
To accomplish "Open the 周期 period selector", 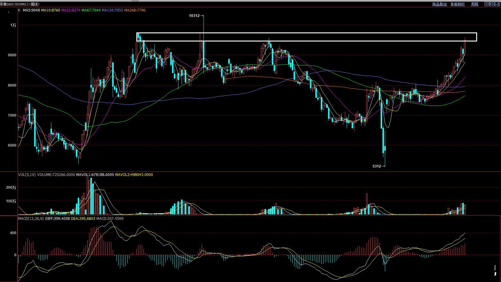I will pos(475,4).
